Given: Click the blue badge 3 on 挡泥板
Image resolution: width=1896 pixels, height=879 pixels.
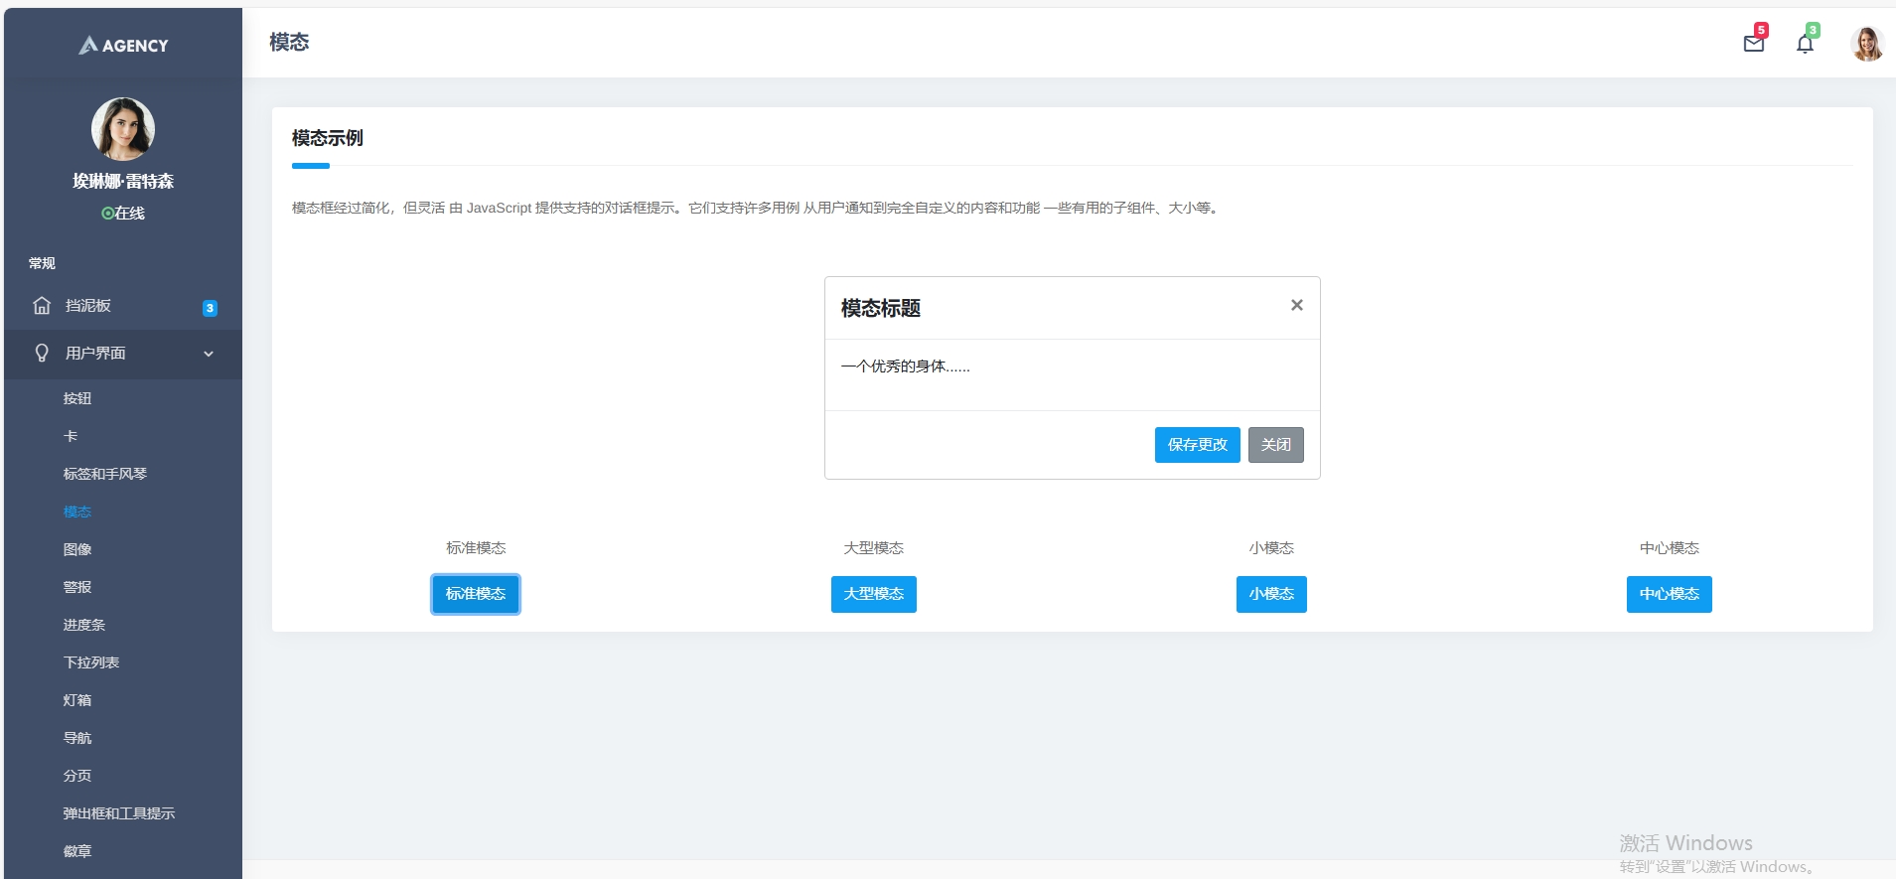Looking at the screenshot, I should [x=210, y=308].
